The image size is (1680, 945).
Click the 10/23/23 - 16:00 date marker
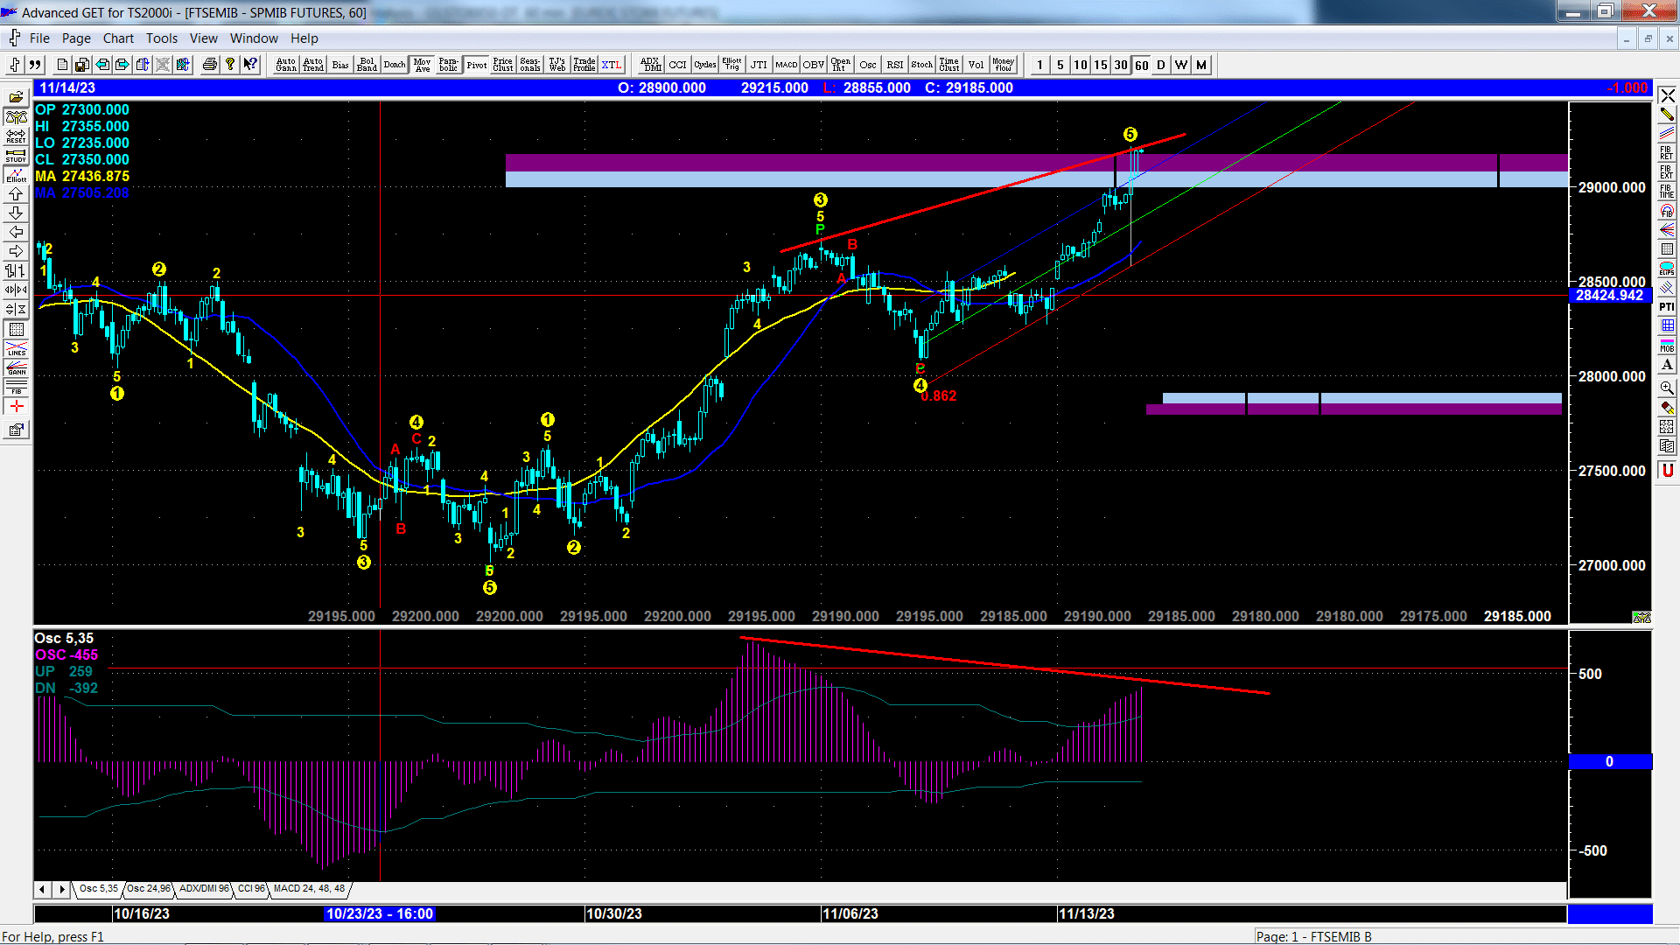coord(380,914)
